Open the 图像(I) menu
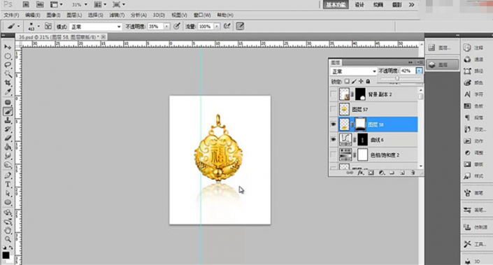Screen dimensions: 493x265 (53, 15)
